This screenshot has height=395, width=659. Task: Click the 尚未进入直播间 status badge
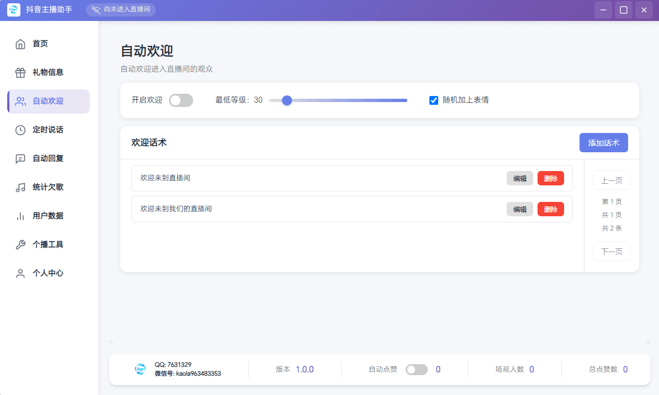pos(121,9)
